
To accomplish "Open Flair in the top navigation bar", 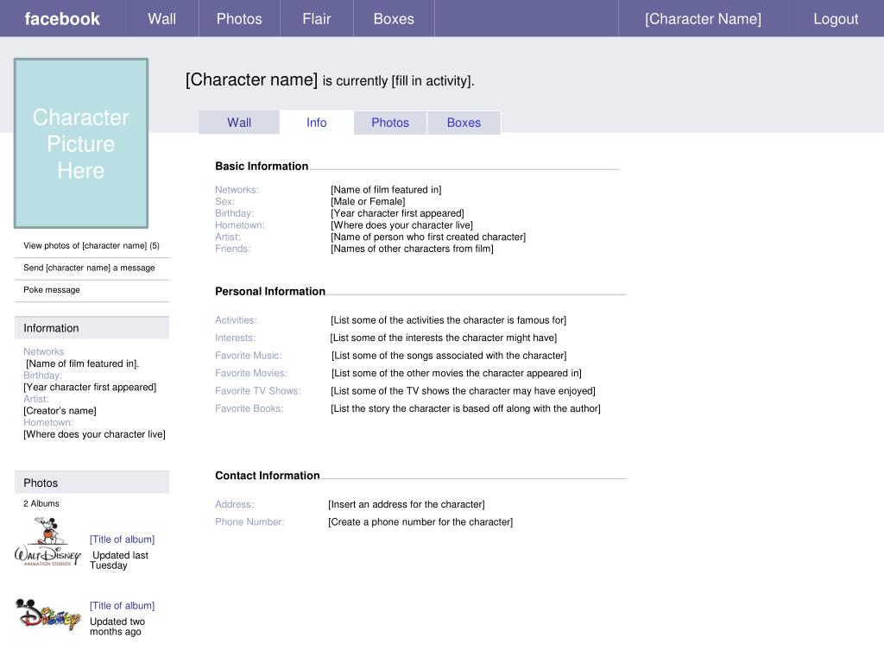I will [316, 19].
